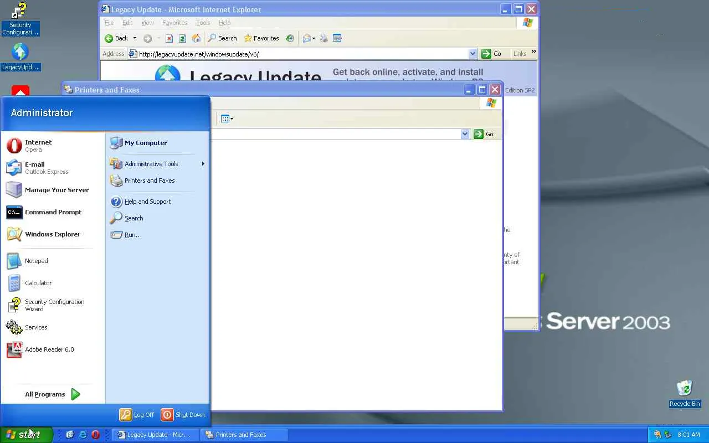Go Back in Internet Explorer
This screenshot has height=443, width=709.
(117, 38)
